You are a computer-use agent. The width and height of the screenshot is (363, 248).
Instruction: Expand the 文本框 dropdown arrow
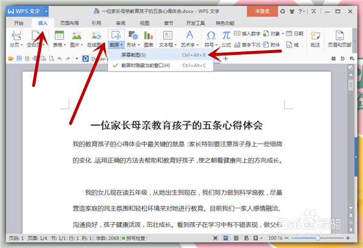pos(175,45)
